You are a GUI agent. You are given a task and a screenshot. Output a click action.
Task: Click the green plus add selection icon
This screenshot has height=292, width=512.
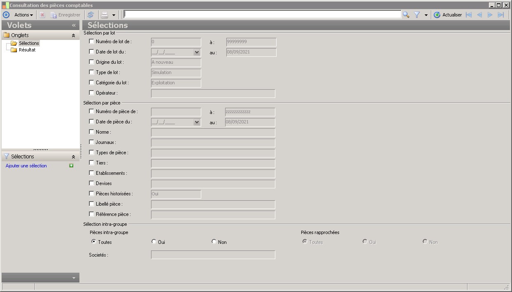71,165
